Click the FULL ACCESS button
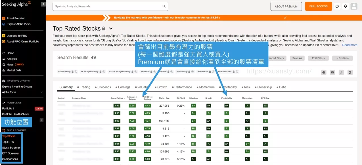 pyautogui.click(x=318, y=6)
